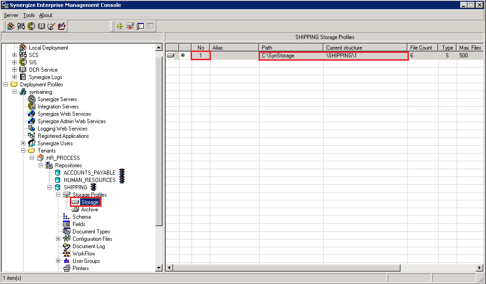The height and width of the screenshot is (284, 486).
Task: Select the Storage profile tree item
Action: [x=90, y=202]
